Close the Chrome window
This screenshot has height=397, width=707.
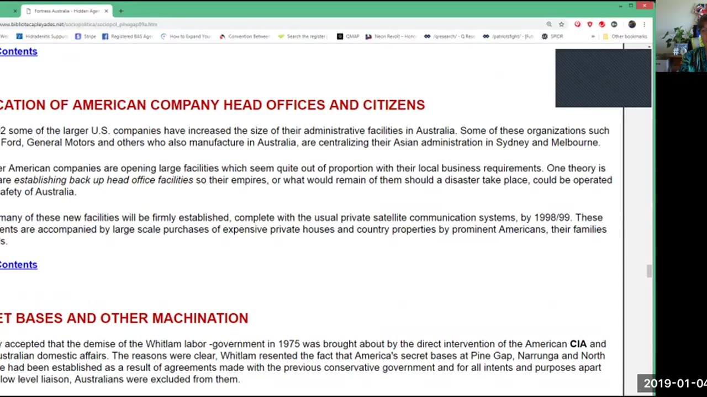click(x=645, y=6)
